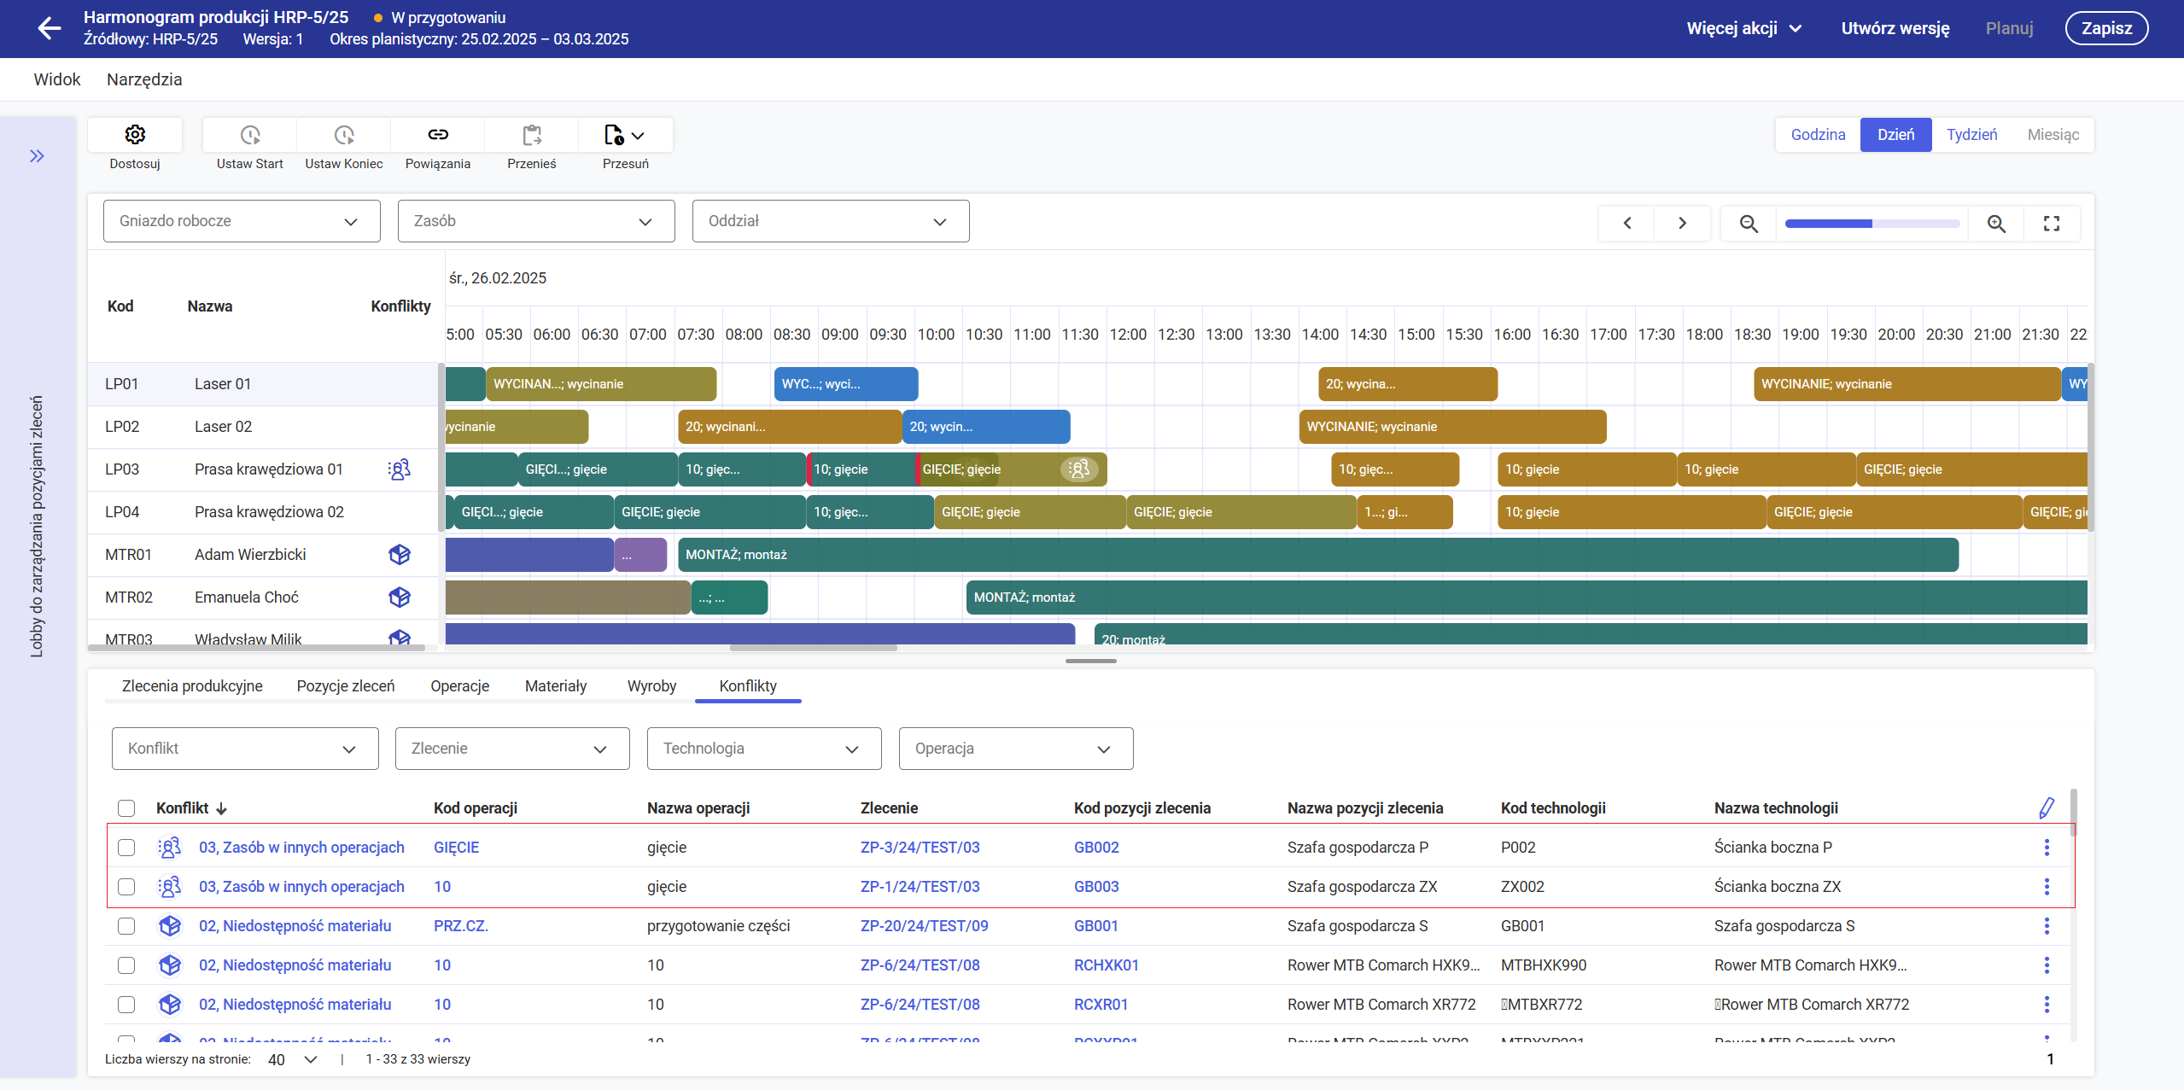This screenshot has height=1090, width=2184.
Task: Select all conflicts header checkbox
Action: pyautogui.click(x=126, y=808)
